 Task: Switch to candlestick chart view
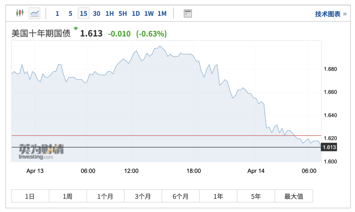pyautogui.click(x=20, y=13)
